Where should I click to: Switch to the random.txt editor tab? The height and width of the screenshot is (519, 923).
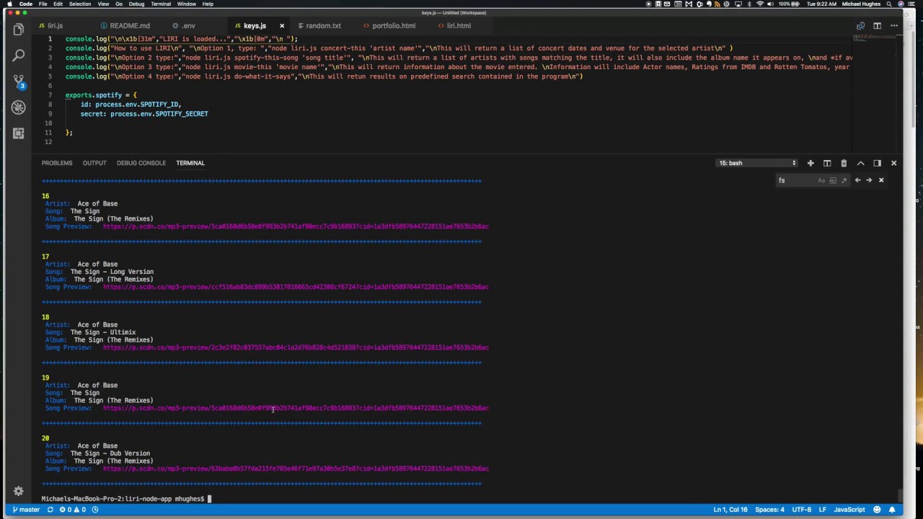click(x=322, y=25)
